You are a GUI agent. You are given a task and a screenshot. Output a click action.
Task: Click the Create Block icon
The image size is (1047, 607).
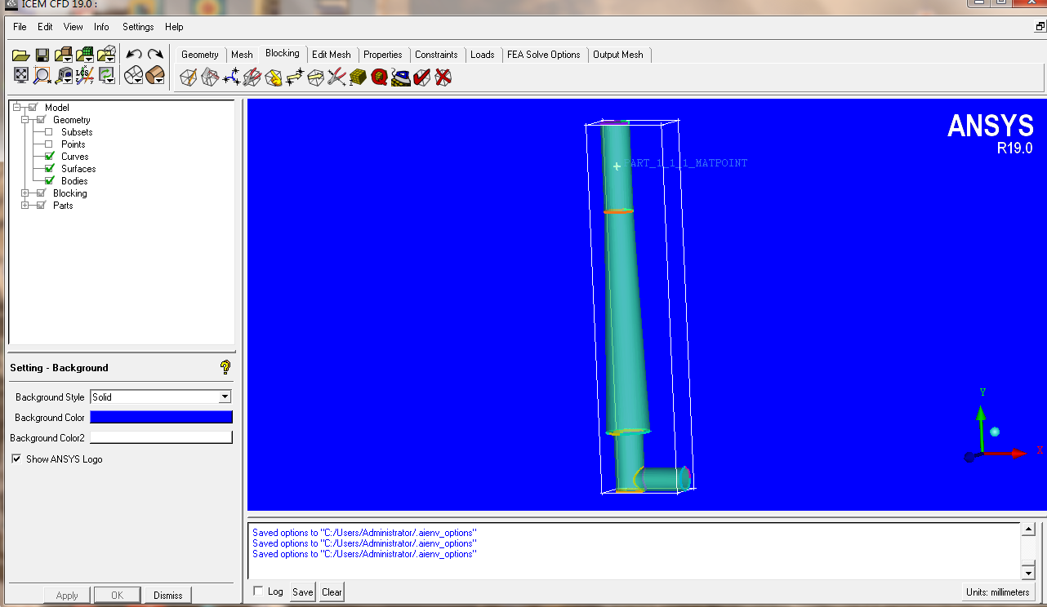coord(189,78)
